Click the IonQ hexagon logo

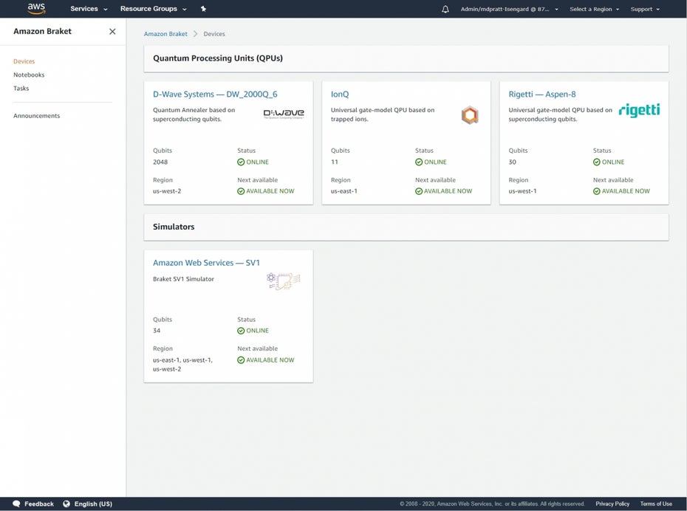click(470, 114)
